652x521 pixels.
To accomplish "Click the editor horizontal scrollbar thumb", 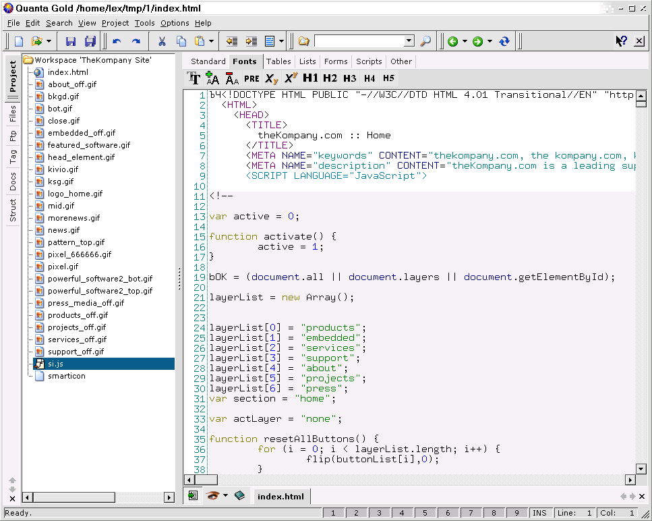I will click(206, 480).
